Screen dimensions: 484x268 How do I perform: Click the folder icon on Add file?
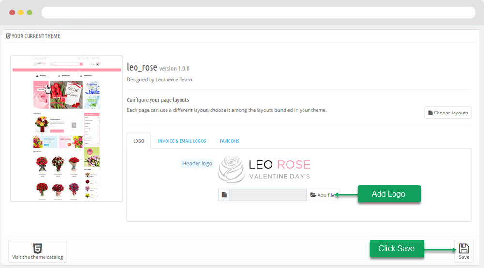[313, 195]
